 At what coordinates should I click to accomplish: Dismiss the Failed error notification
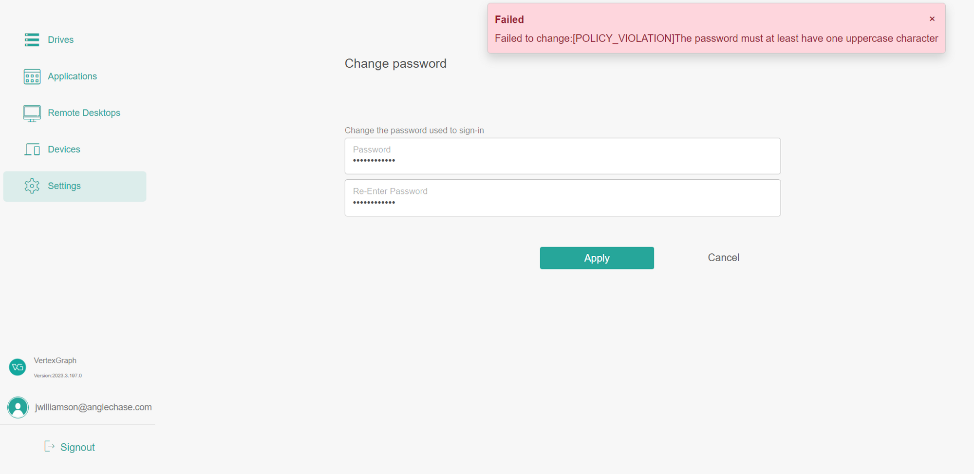click(x=932, y=19)
